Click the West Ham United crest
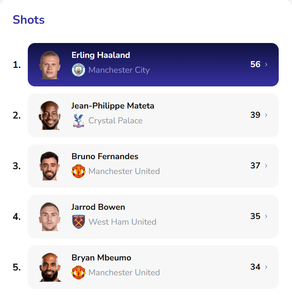 click(x=78, y=222)
